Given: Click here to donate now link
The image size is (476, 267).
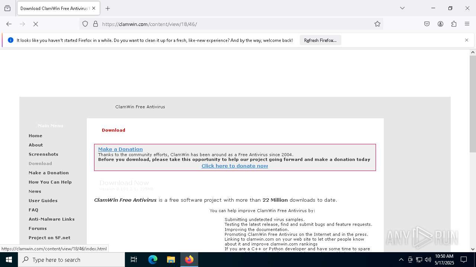Looking at the screenshot, I should [235, 166].
